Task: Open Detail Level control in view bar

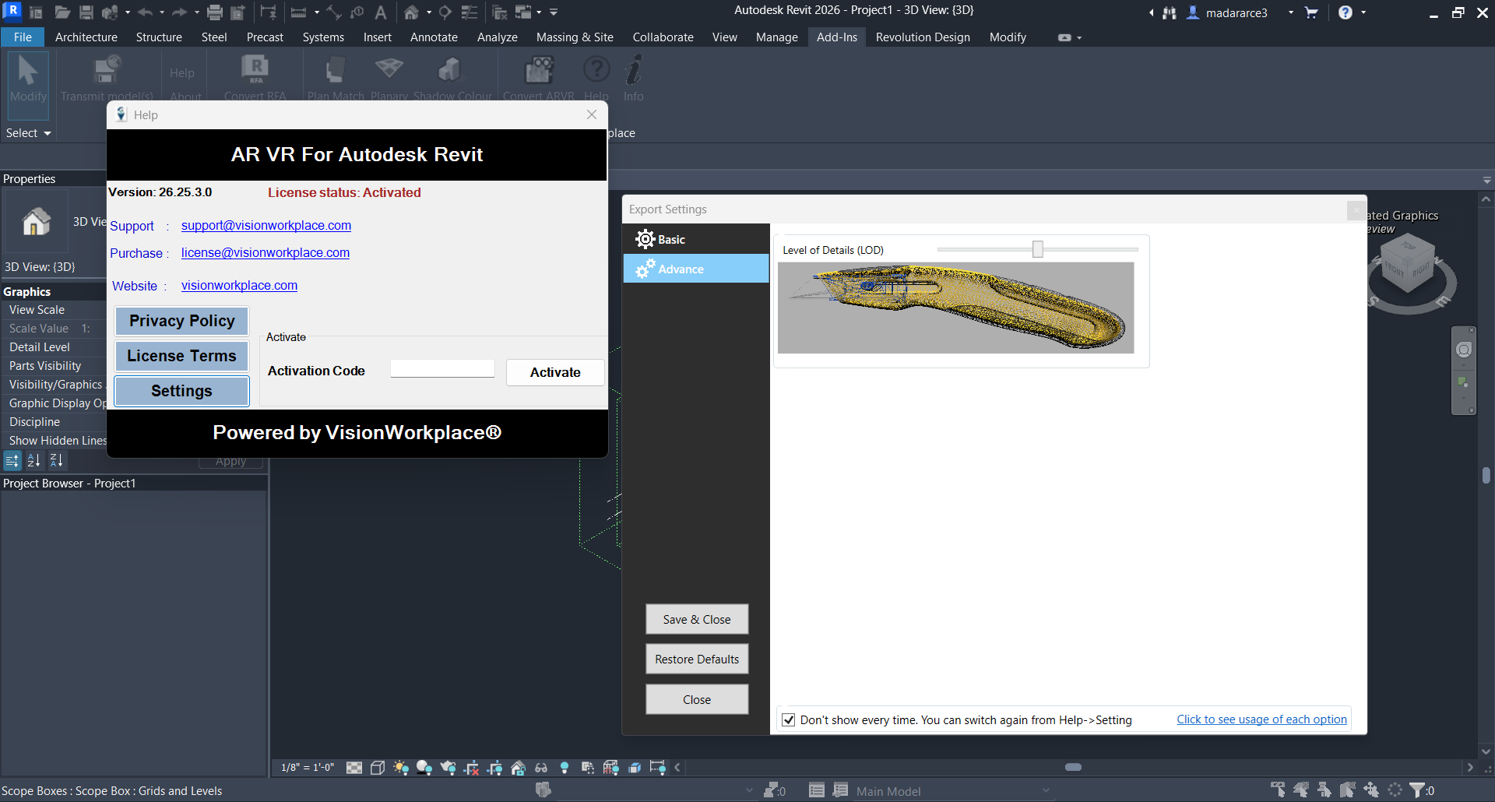Action: [354, 768]
